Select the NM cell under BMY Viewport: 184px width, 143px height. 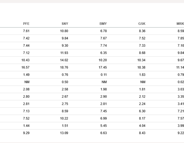tap(104, 82)
